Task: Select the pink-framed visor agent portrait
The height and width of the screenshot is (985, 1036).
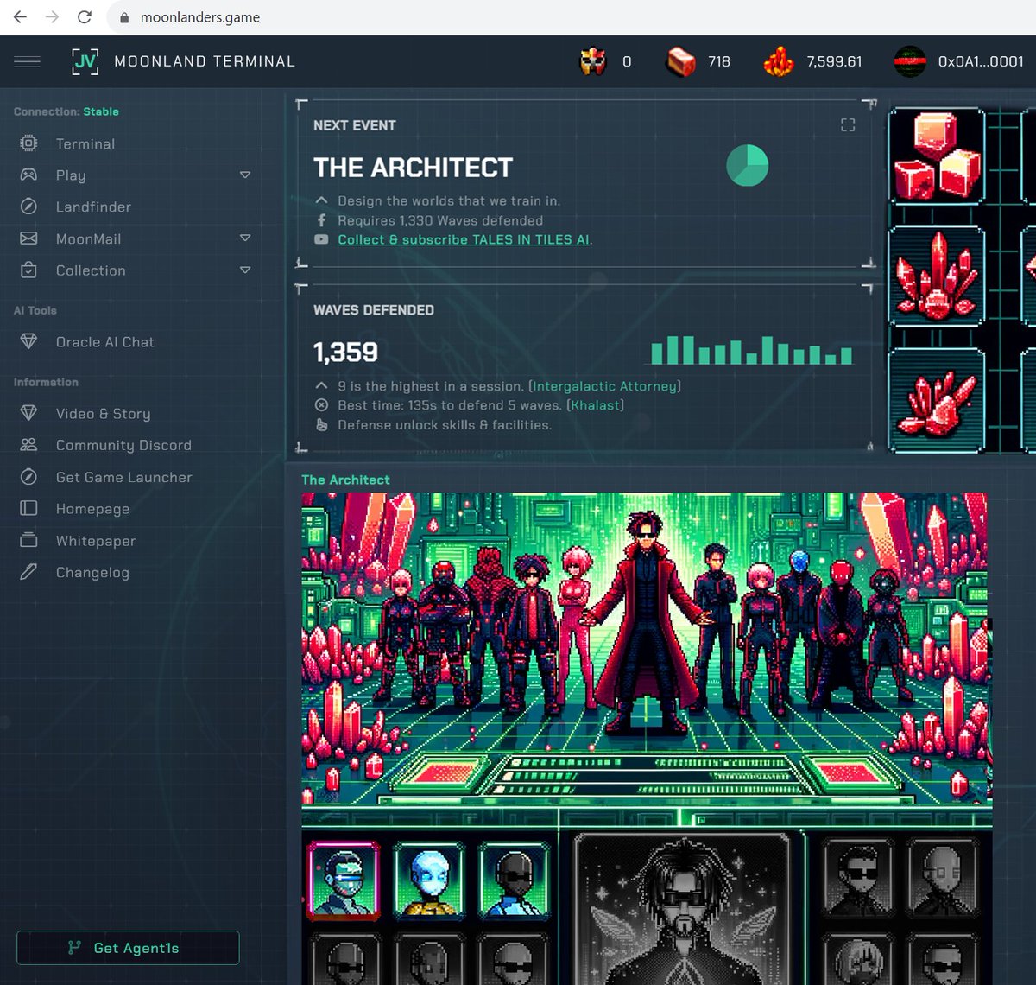Action: point(343,879)
